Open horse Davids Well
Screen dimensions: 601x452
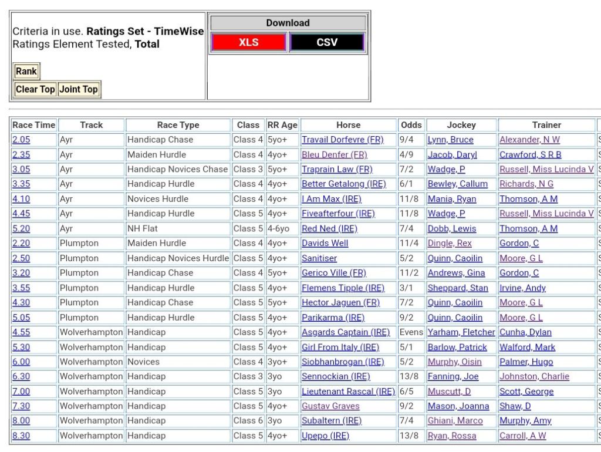point(325,243)
